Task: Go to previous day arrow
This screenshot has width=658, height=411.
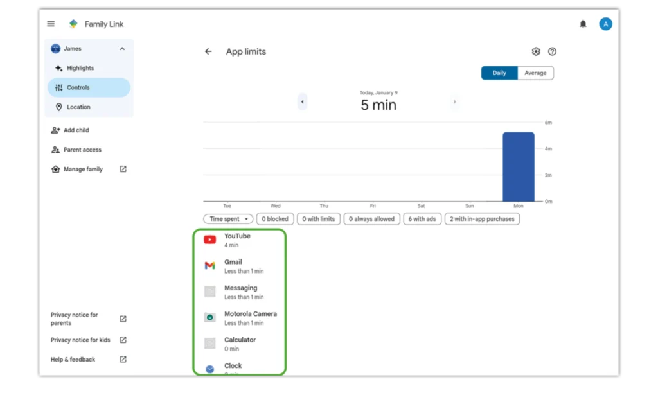Action: click(302, 102)
